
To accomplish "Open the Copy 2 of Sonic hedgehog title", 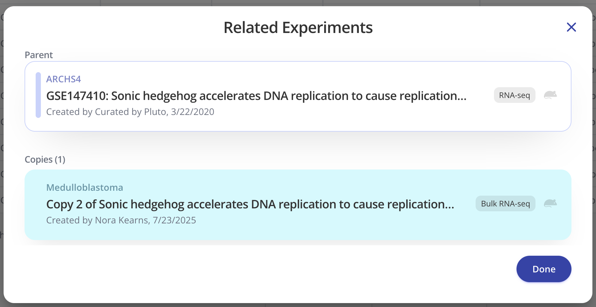I will point(250,204).
